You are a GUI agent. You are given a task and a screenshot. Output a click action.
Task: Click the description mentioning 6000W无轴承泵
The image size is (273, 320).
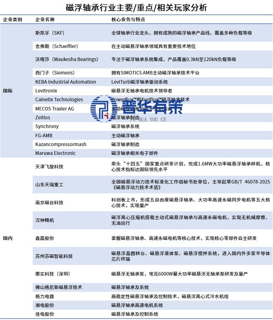coord(179,274)
